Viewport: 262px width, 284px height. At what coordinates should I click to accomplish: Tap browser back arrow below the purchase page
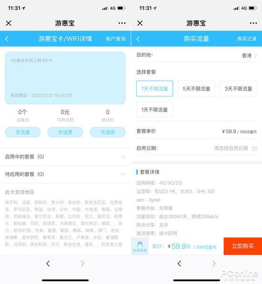point(179,263)
